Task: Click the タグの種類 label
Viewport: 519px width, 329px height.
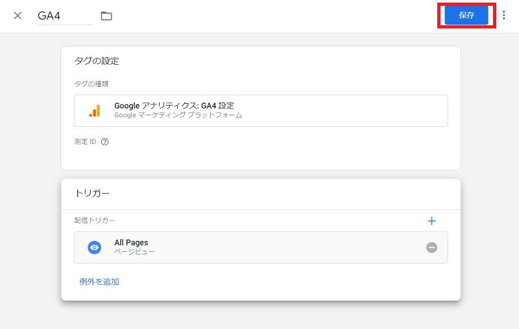Action: pos(91,84)
